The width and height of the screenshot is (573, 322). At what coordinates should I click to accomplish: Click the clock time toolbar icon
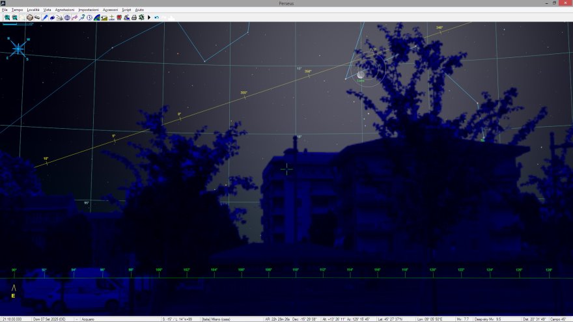pos(89,18)
